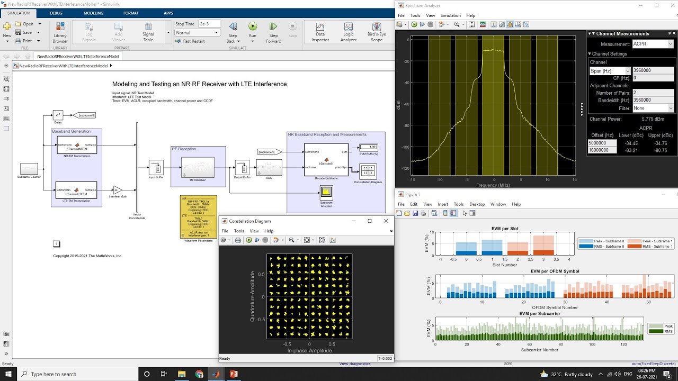Open Figure 1 Insert menu
The height and width of the screenshot is (381, 678).
pos(443,204)
